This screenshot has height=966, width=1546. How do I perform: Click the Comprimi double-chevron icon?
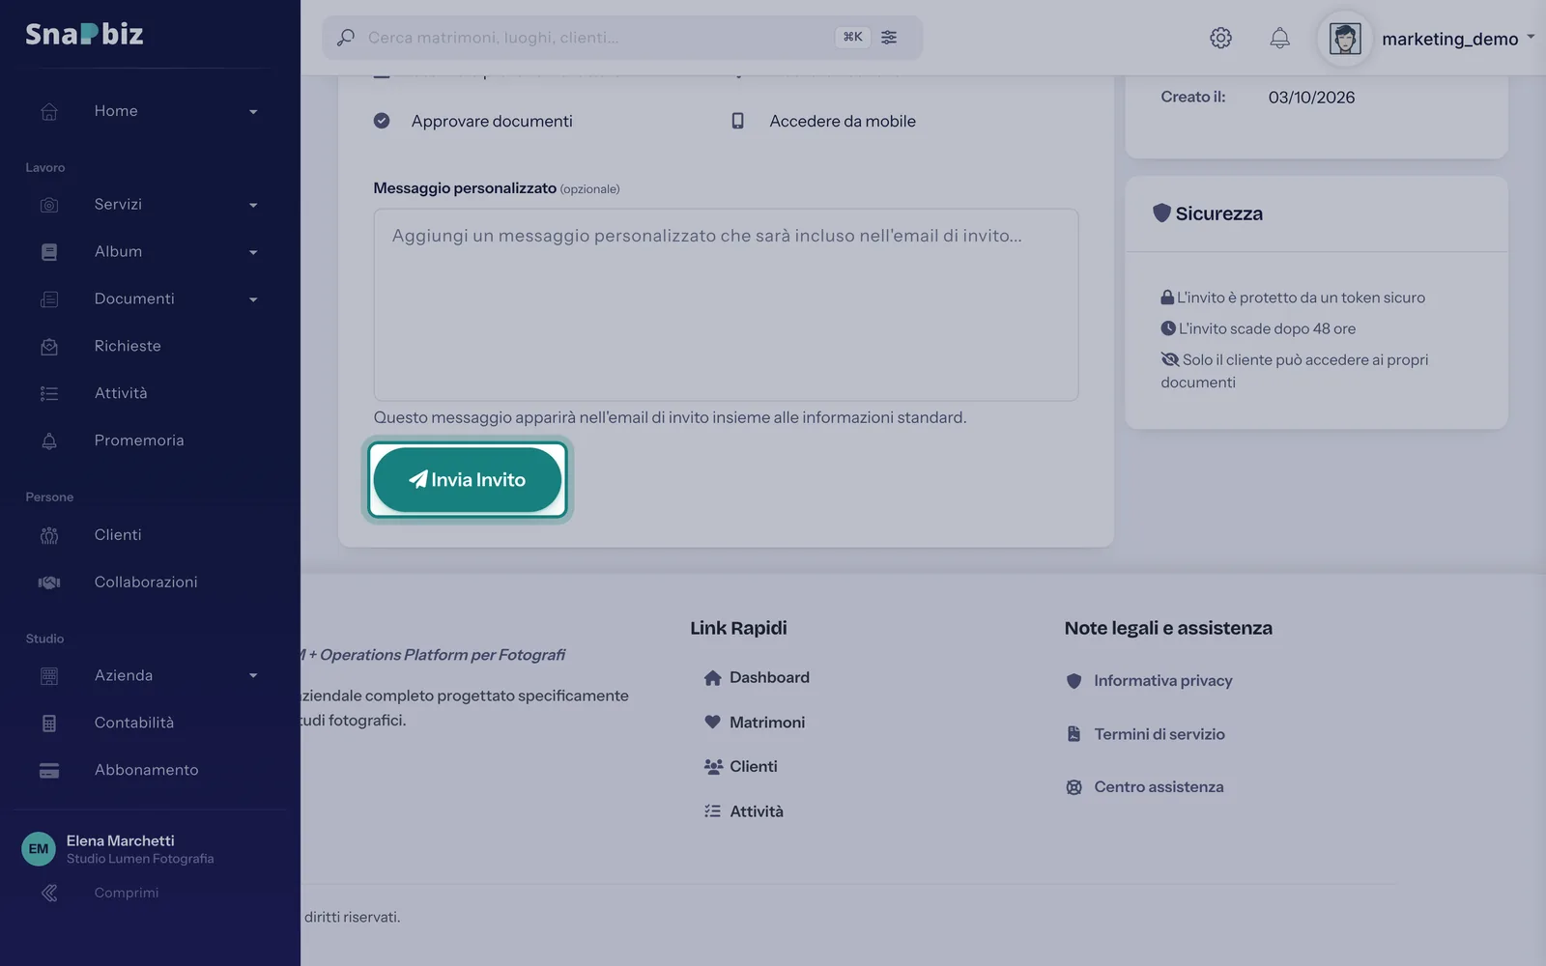pyautogui.click(x=49, y=894)
